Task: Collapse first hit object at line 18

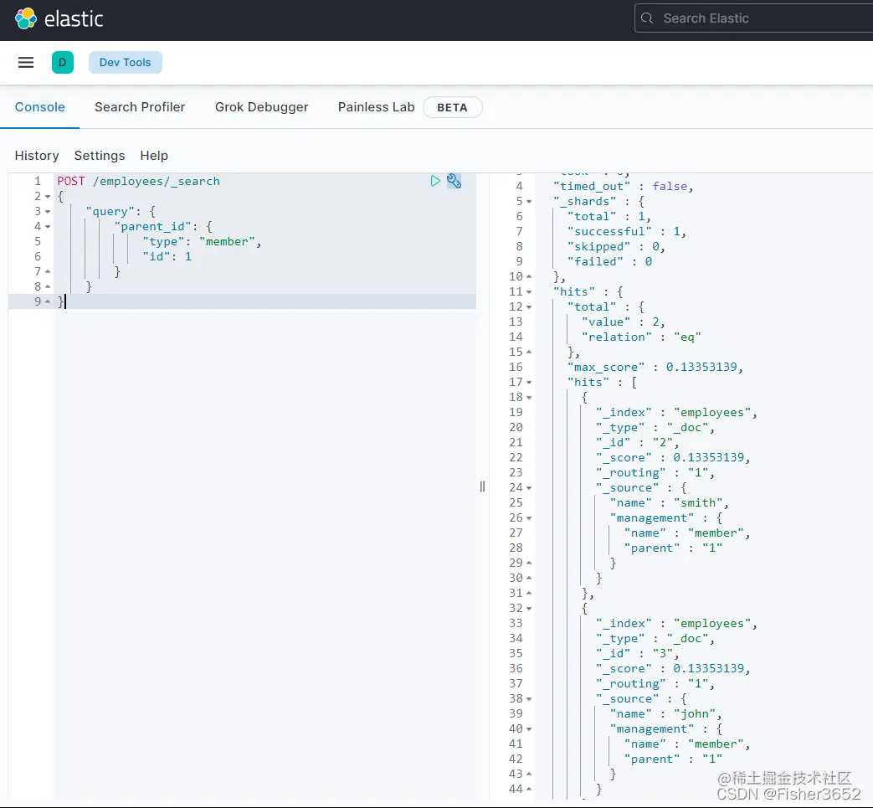Action: coord(529,398)
